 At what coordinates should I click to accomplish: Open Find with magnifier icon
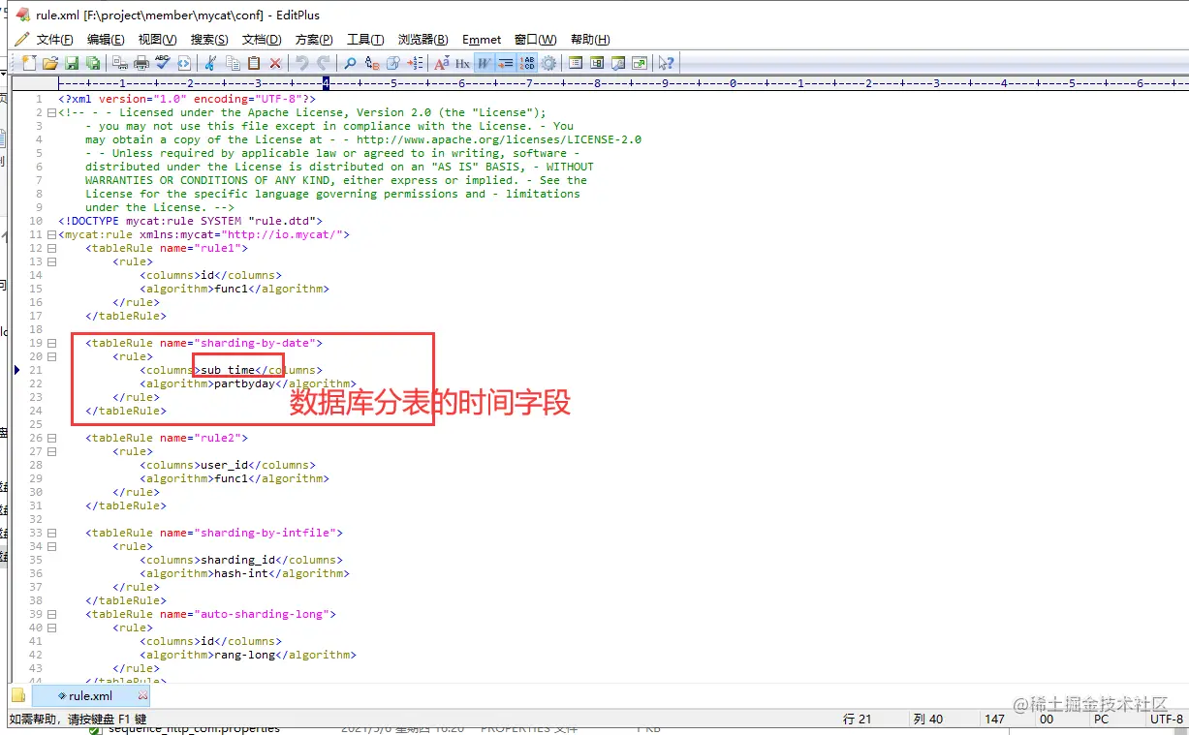click(x=350, y=63)
